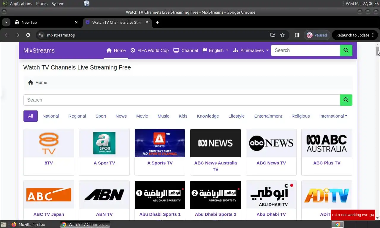
Task: Select the Lifestyle category
Action: [x=237, y=116]
